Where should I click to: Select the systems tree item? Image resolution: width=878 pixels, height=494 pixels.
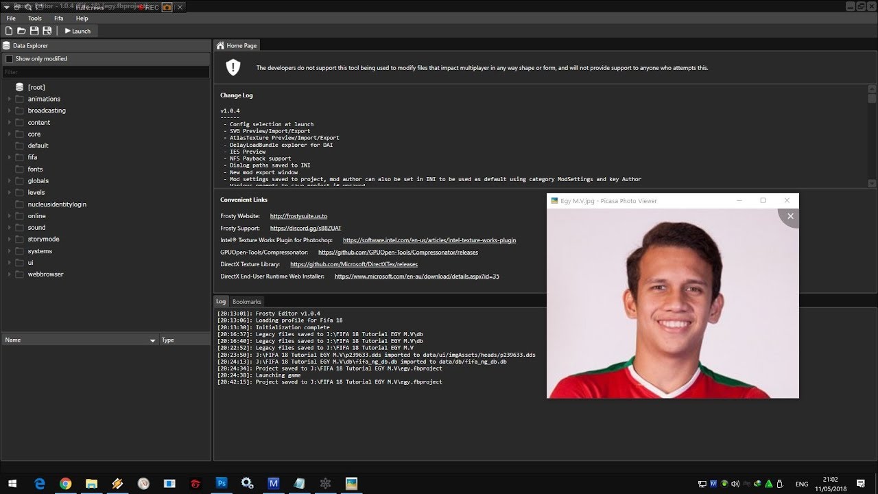(x=40, y=251)
